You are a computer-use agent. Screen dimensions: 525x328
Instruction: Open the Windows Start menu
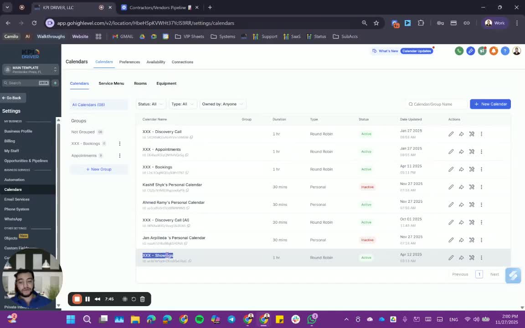point(71,319)
